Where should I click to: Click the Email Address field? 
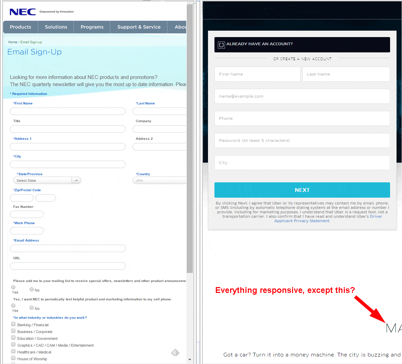pyautogui.click(x=68, y=248)
